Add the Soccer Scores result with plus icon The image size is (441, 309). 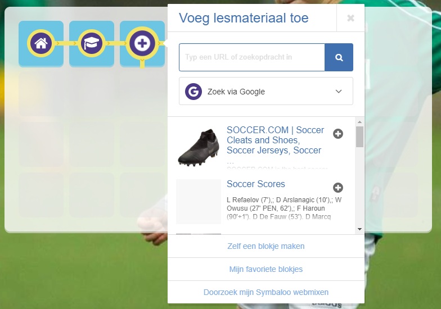pos(338,188)
